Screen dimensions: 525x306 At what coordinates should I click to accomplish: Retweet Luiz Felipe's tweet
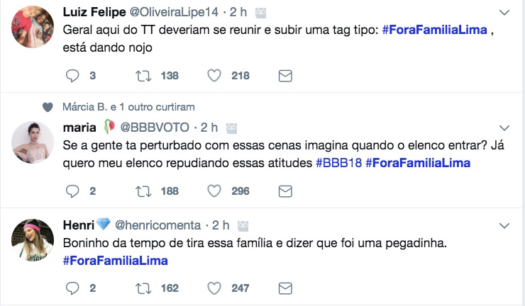click(x=145, y=76)
